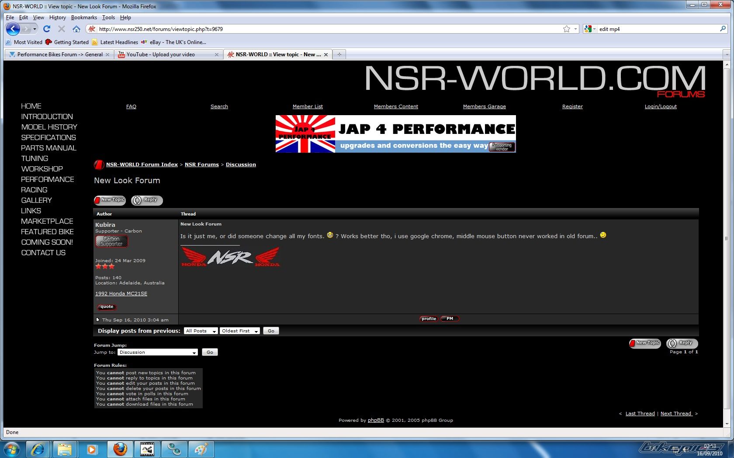
Task: Click the Home icon in the navigation bar
Action: click(x=76, y=29)
